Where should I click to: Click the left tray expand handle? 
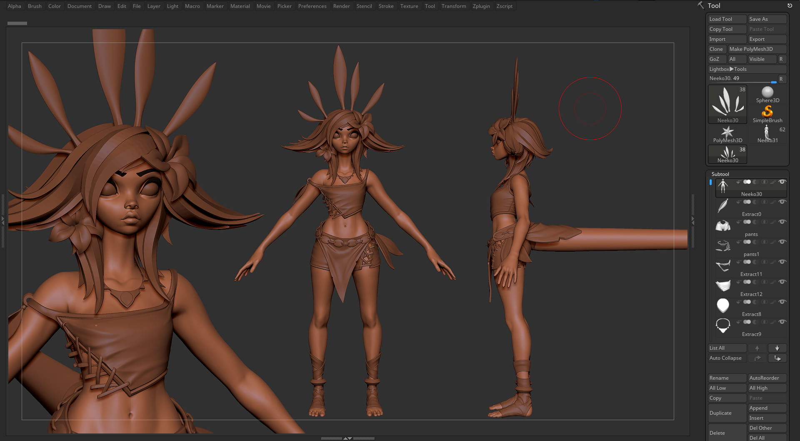point(2,220)
